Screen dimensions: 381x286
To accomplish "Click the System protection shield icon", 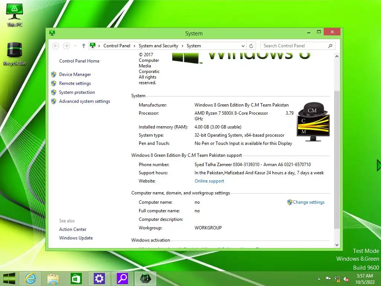I will tap(54, 92).
